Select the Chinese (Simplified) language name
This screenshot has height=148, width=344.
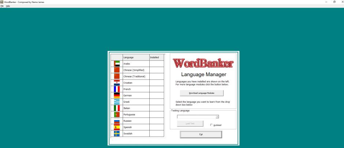point(134,70)
